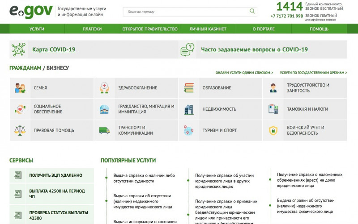Viewport: 358px width, 224px height.
Task: Switch to the Бизнесу section
Action: [x=57, y=68]
